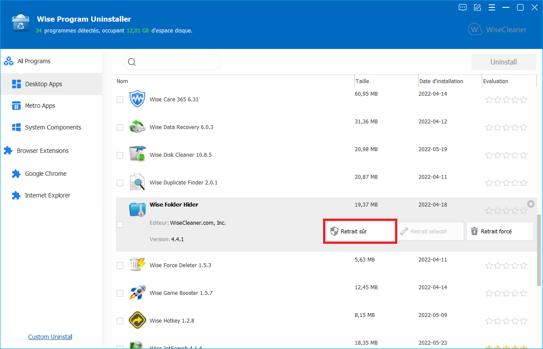Select the Wise Hotkey 1.2.8 name
The height and width of the screenshot is (349, 543).
point(172,321)
